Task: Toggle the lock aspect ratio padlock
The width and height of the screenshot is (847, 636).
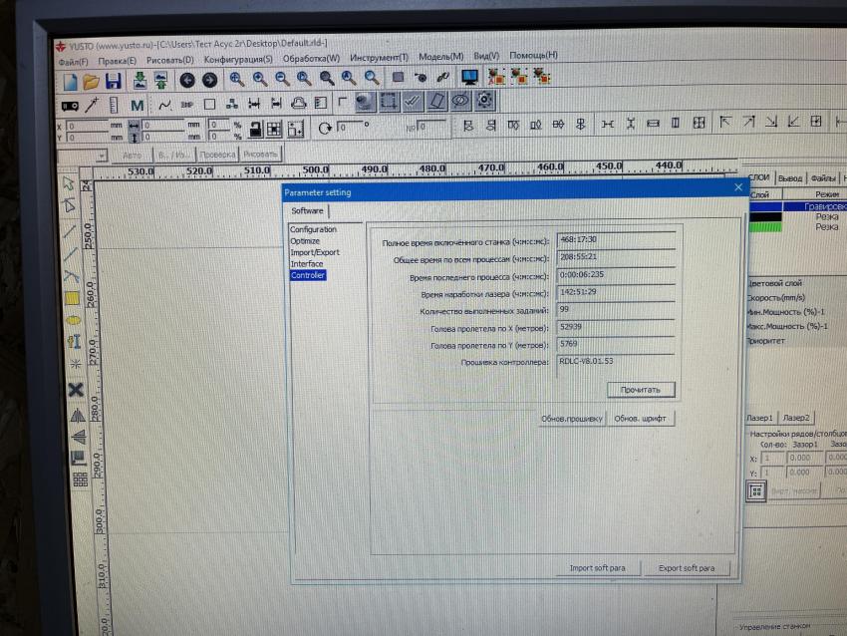Action: tap(255, 128)
